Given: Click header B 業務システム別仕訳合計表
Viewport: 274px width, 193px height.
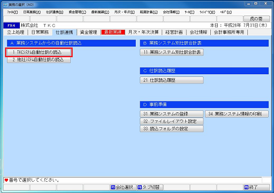Looking at the screenshot, I should 204,43.
